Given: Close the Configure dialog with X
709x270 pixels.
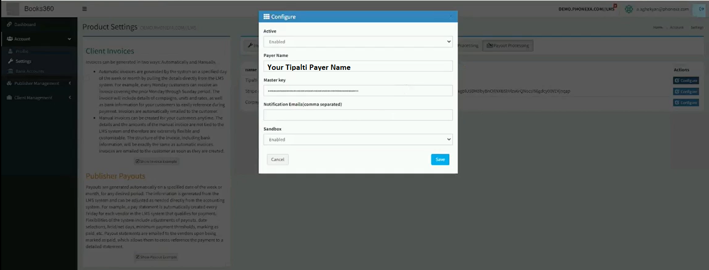Looking at the screenshot, I should click(451, 17).
